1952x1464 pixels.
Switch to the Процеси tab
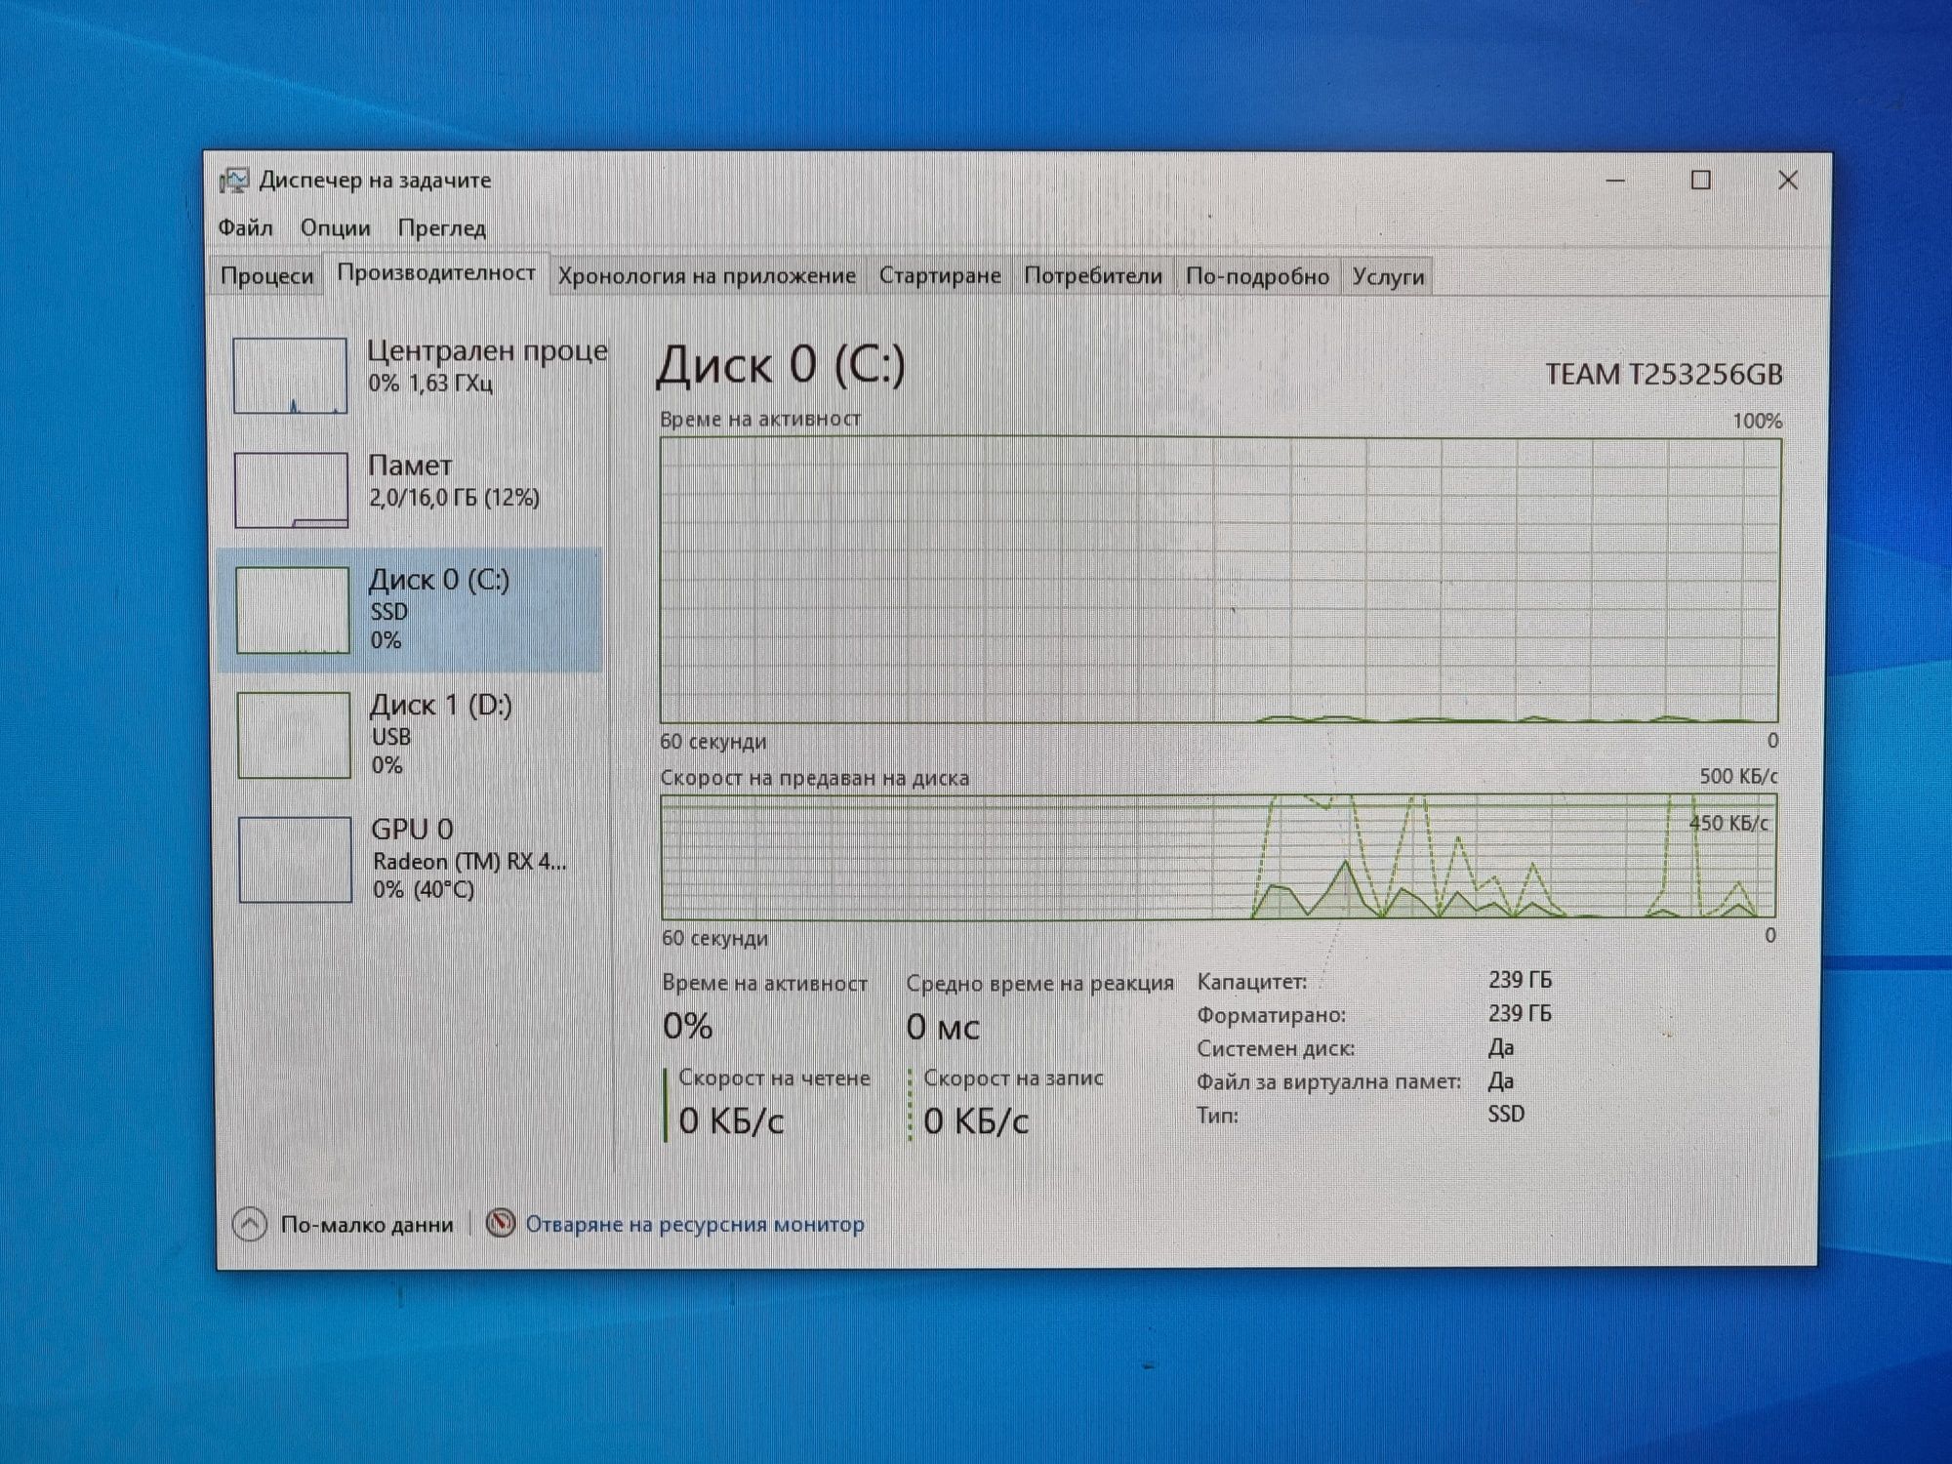(x=266, y=276)
